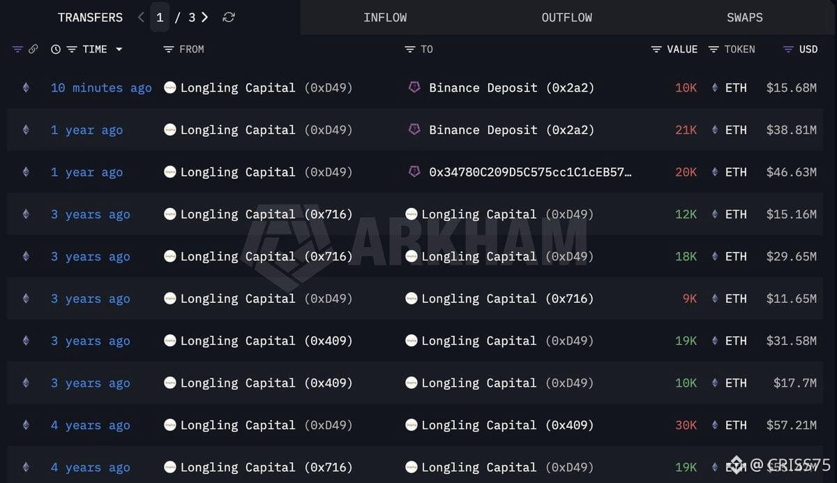The image size is (837, 483).
Task: Open Binance Deposit (0x2a2) in 10K ETH row
Action: point(511,88)
